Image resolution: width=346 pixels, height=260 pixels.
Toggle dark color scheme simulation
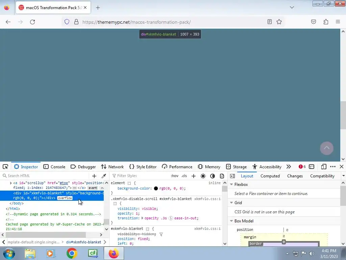click(213, 176)
